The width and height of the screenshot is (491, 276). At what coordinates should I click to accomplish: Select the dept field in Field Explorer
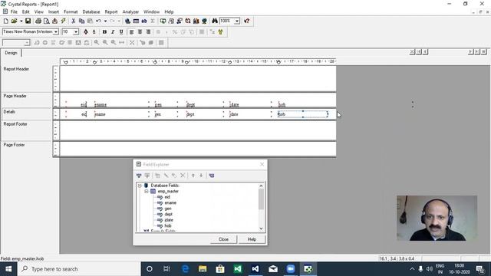click(x=169, y=215)
